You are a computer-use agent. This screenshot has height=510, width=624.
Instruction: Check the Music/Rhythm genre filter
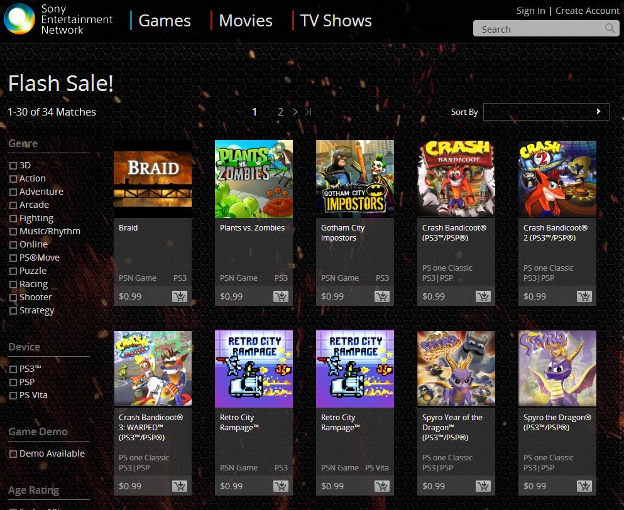coord(13,232)
